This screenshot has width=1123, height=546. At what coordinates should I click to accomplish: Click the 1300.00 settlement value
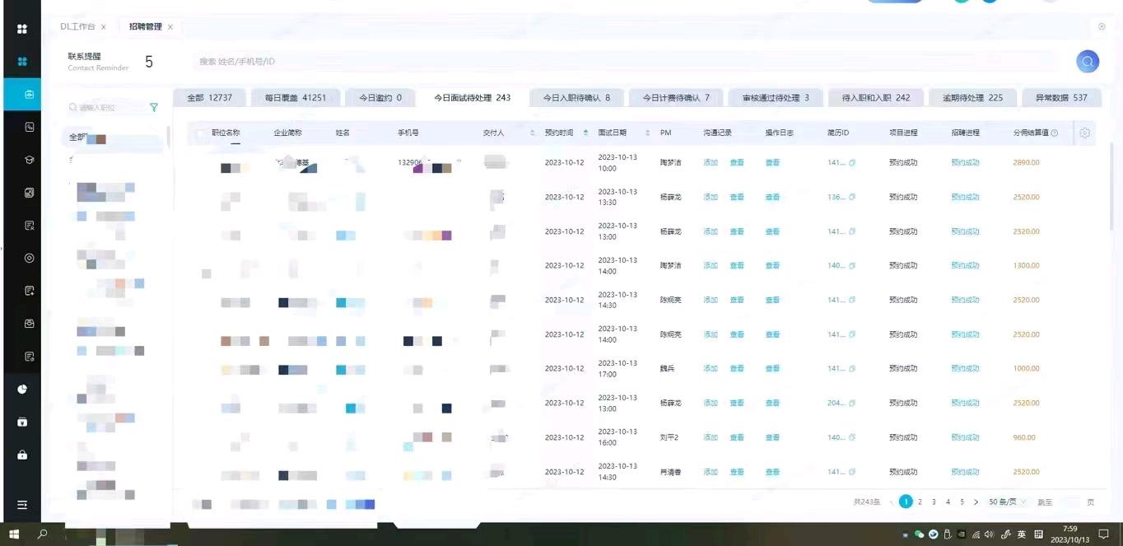pyautogui.click(x=1026, y=266)
